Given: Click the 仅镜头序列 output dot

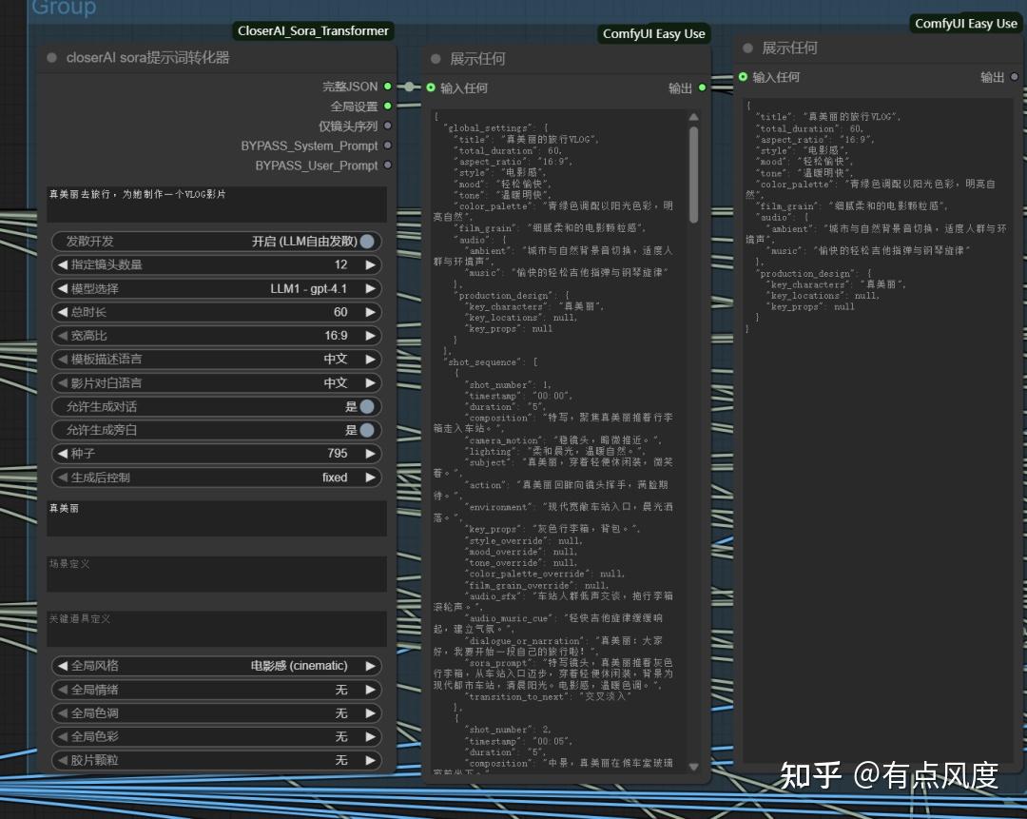Looking at the screenshot, I should 387,126.
